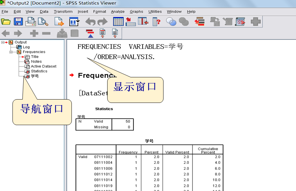This screenshot has height=191, width=296.
Task: Click the Statistics table title
Action: coord(104,109)
